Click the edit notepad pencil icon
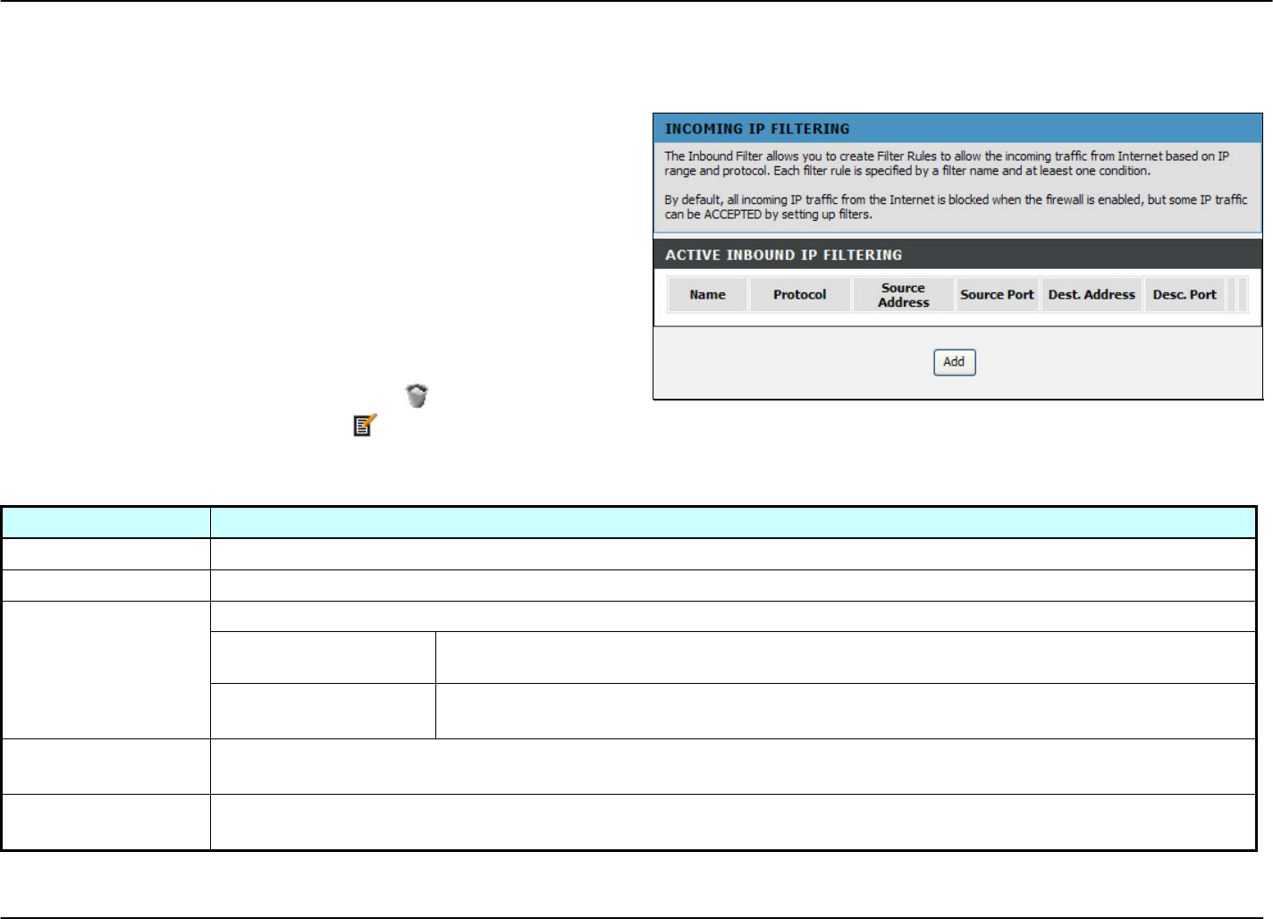1273x919 pixels. click(x=365, y=425)
